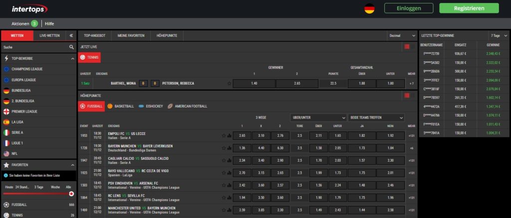Click the La Liga Spain flag icon
The image size is (511, 218).
pyautogui.click(x=6, y=122)
